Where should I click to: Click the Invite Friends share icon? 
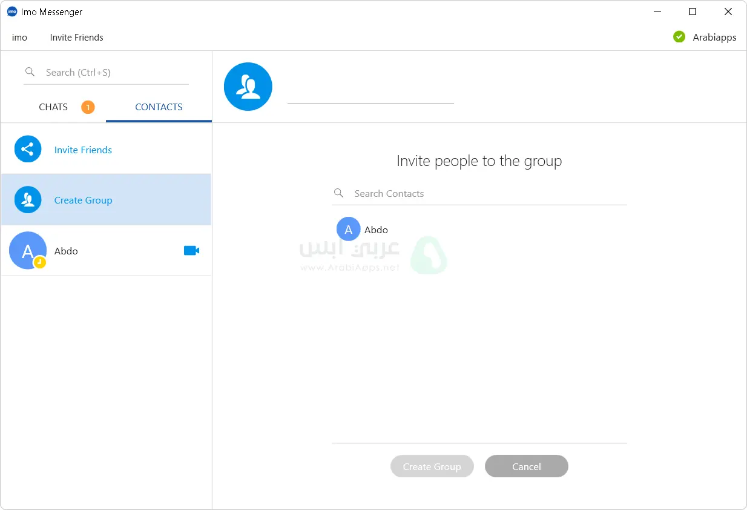point(28,150)
